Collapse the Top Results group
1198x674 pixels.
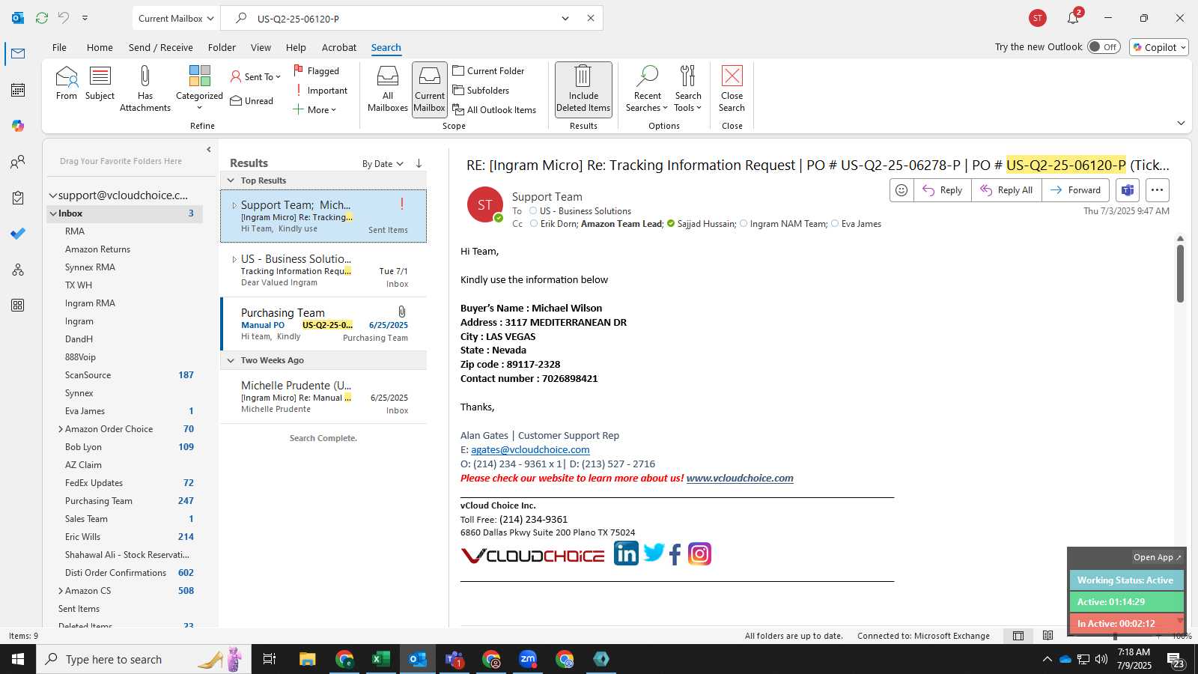point(231,180)
